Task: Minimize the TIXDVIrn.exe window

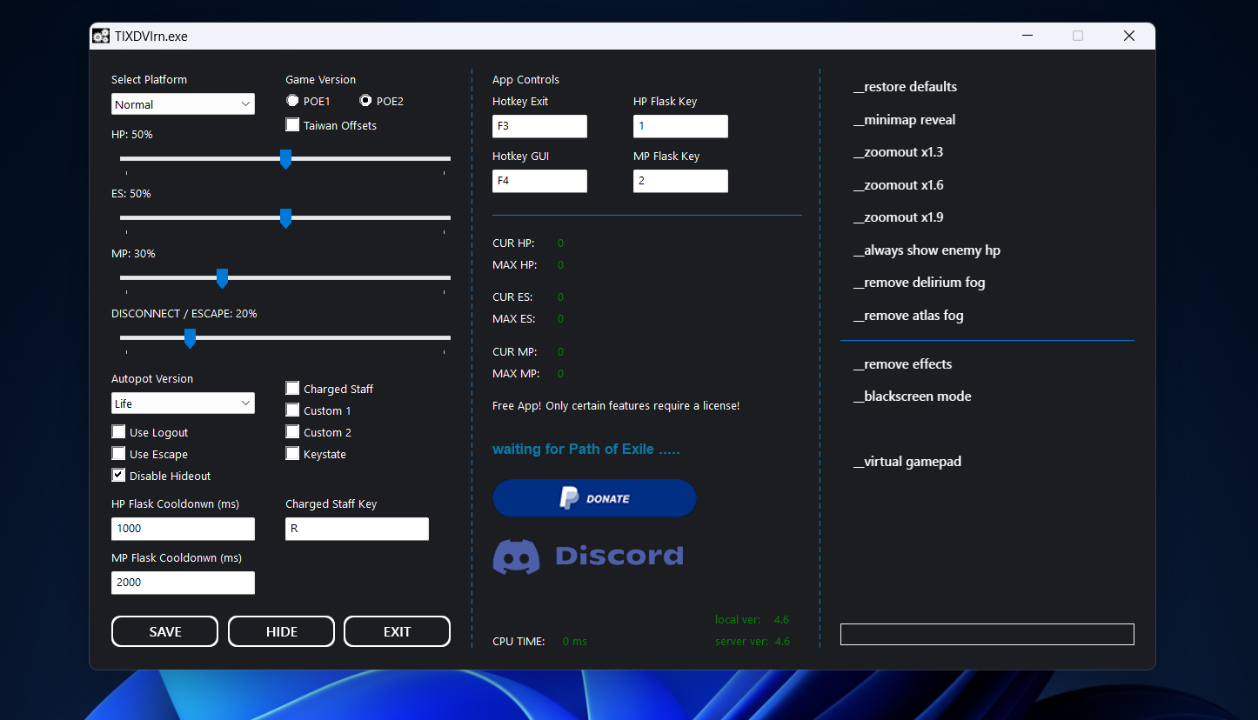Action: click(1027, 36)
